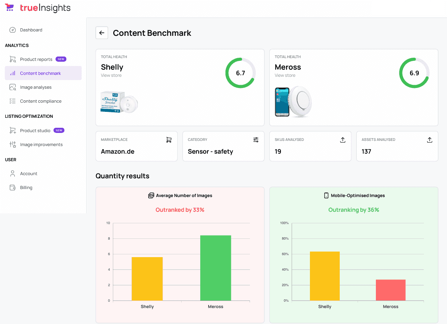Click the Content Benchmark page title
The width and height of the screenshot is (447, 324).
pyautogui.click(x=152, y=33)
